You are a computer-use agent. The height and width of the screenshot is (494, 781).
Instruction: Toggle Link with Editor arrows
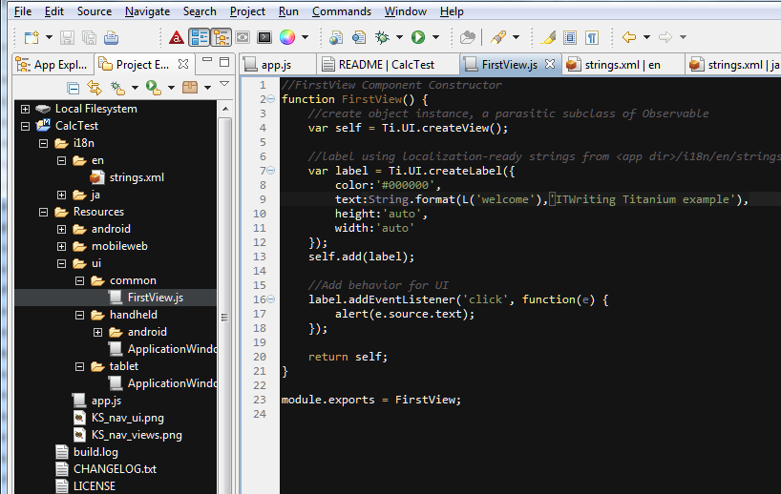[x=95, y=88]
